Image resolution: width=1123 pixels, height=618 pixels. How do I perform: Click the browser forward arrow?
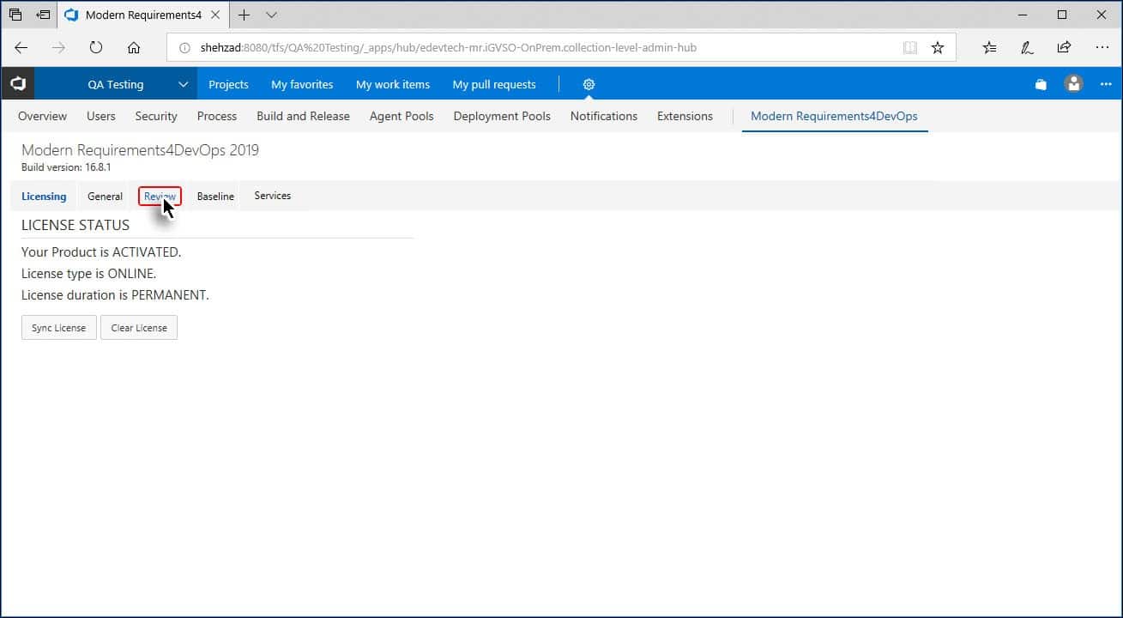click(58, 48)
